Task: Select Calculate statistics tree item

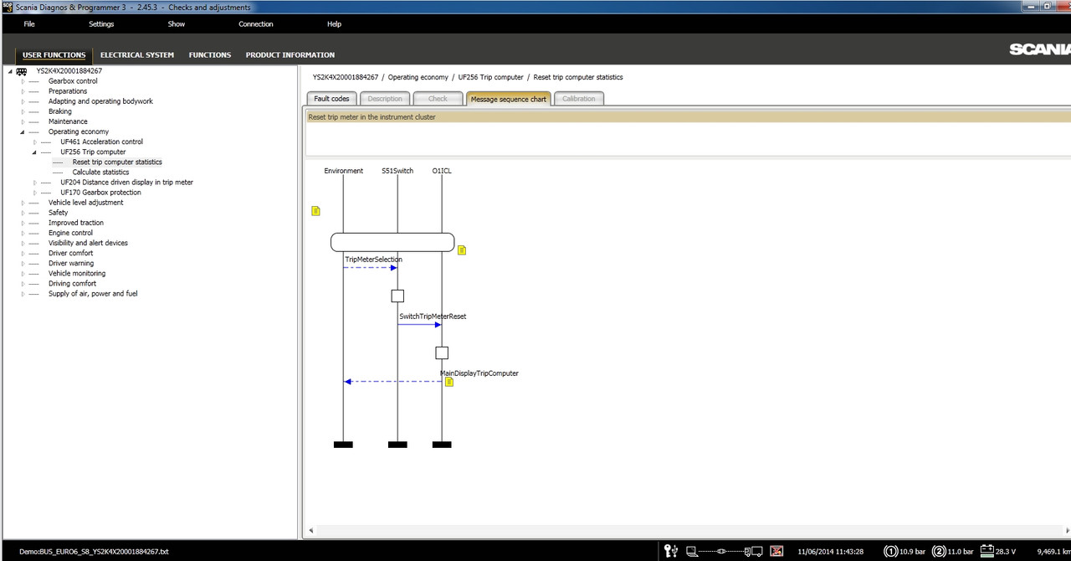Action: point(100,172)
